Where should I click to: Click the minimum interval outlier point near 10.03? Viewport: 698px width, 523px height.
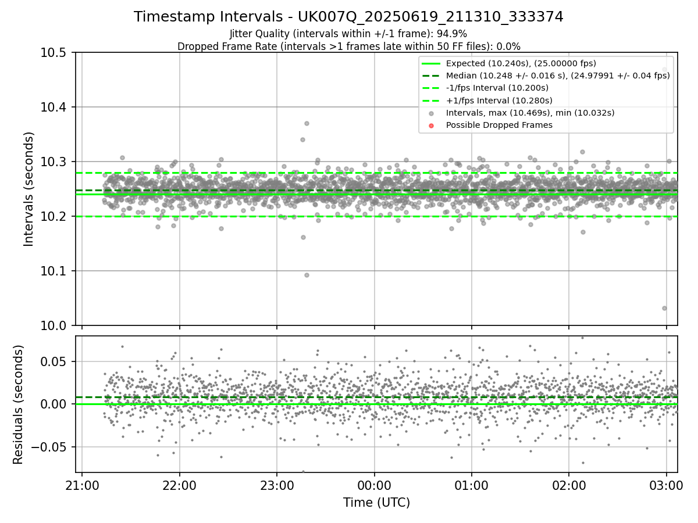tap(664, 308)
